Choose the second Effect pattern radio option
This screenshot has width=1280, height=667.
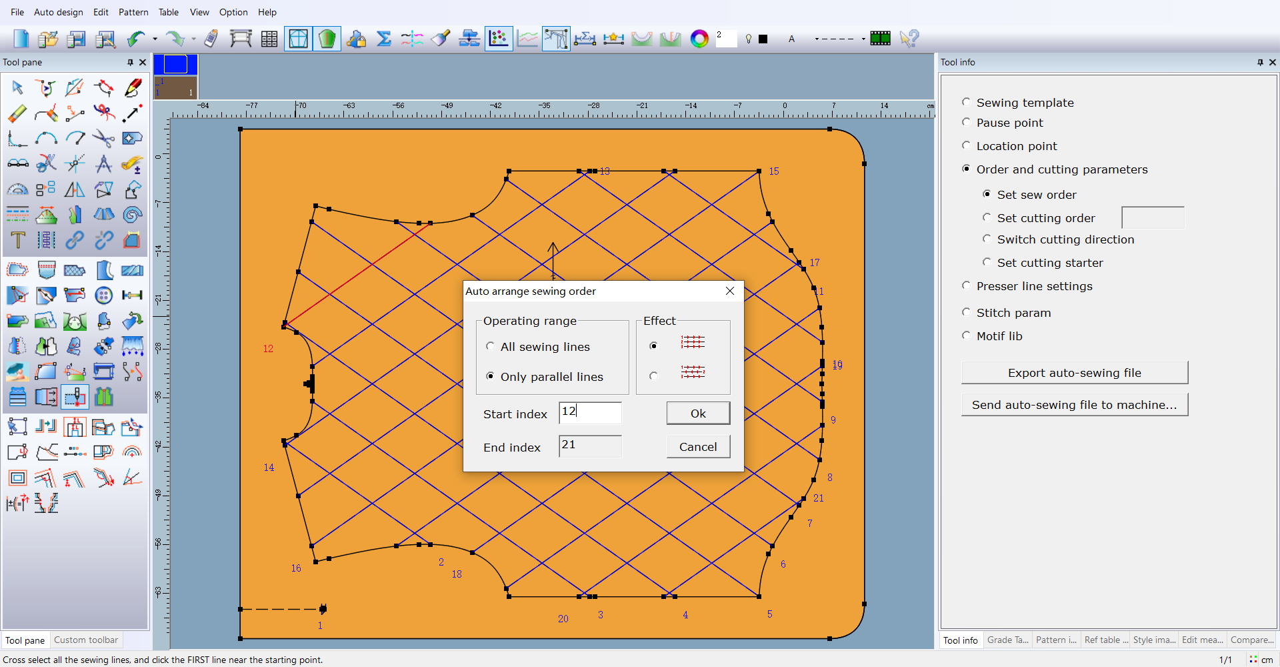[653, 376]
